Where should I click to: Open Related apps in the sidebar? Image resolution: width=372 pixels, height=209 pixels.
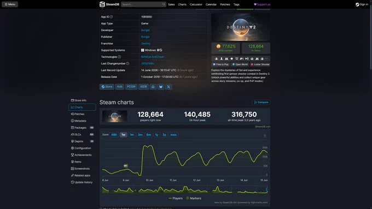pos(82,175)
